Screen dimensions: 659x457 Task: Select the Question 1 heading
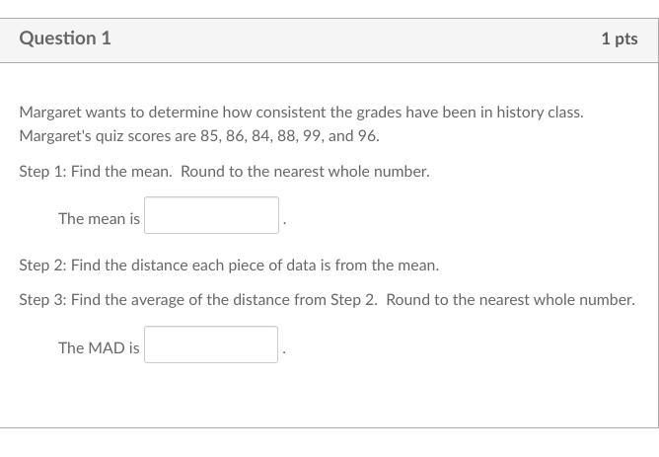click(65, 38)
